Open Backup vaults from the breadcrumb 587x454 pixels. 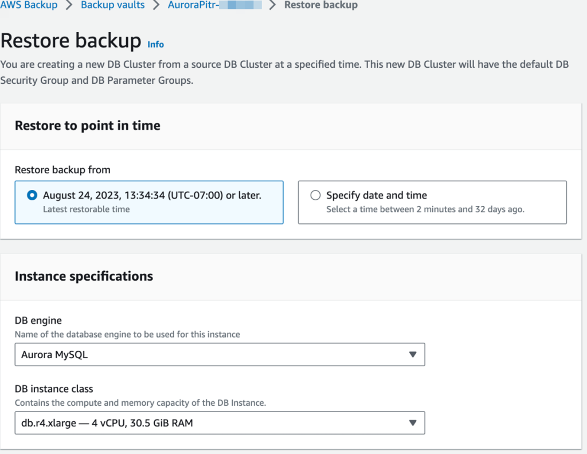click(x=112, y=5)
